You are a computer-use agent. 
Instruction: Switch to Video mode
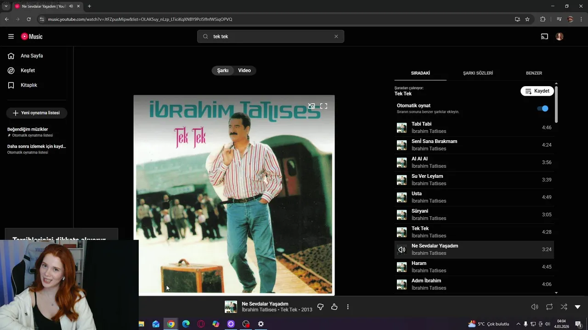tap(244, 71)
